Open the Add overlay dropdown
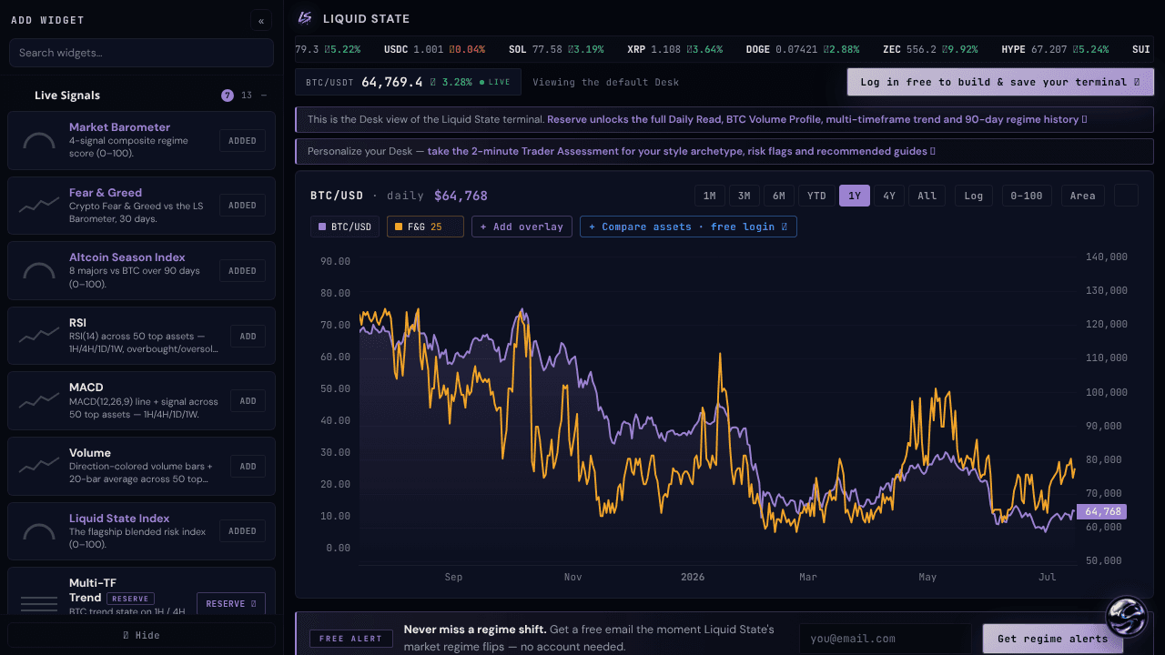 coord(522,227)
